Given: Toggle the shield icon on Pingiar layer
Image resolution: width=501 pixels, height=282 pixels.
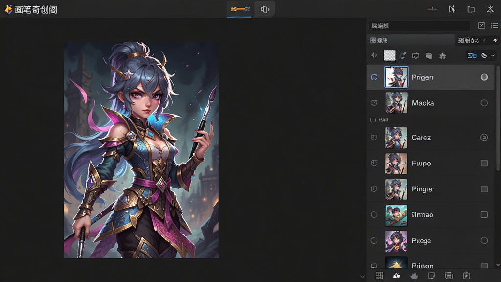Looking at the screenshot, I should click(374, 189).
